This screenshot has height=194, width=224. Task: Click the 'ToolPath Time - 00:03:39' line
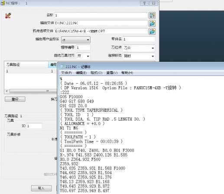coord(91,141)
